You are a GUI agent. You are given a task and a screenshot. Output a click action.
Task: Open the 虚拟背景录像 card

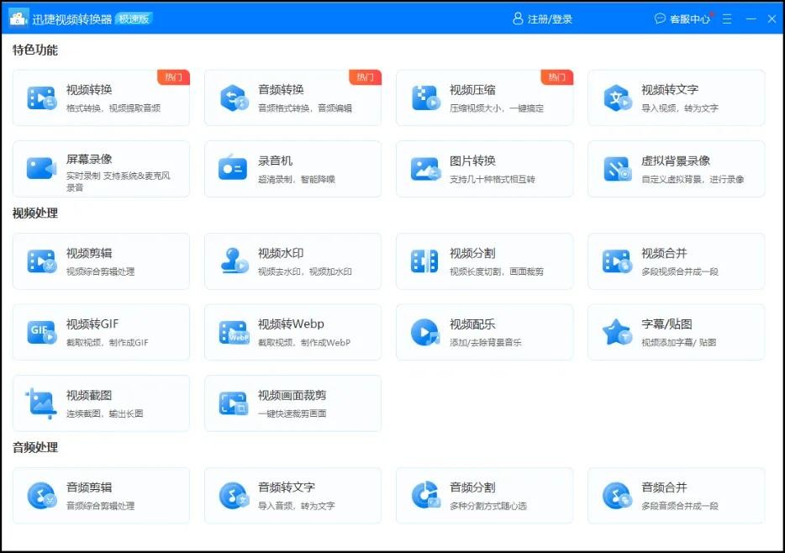click(676, 168)
